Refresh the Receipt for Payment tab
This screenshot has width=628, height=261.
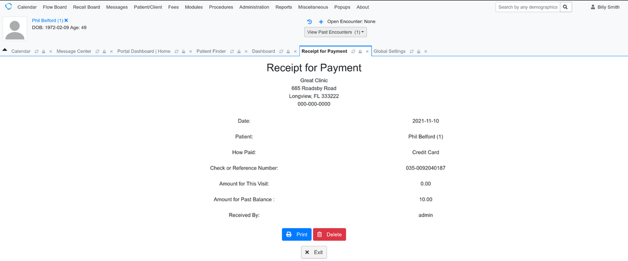pyautogui.click(x=353, y=51)
